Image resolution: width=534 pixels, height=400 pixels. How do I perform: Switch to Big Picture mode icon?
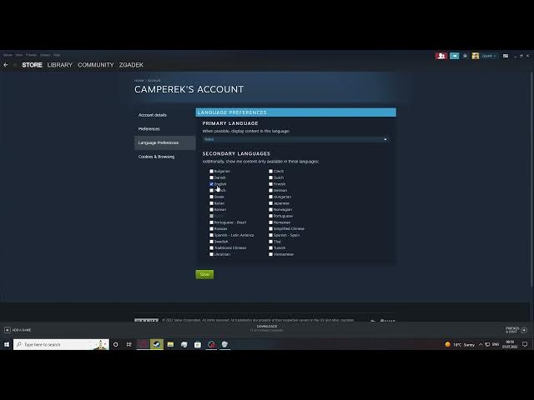[506, 56]
